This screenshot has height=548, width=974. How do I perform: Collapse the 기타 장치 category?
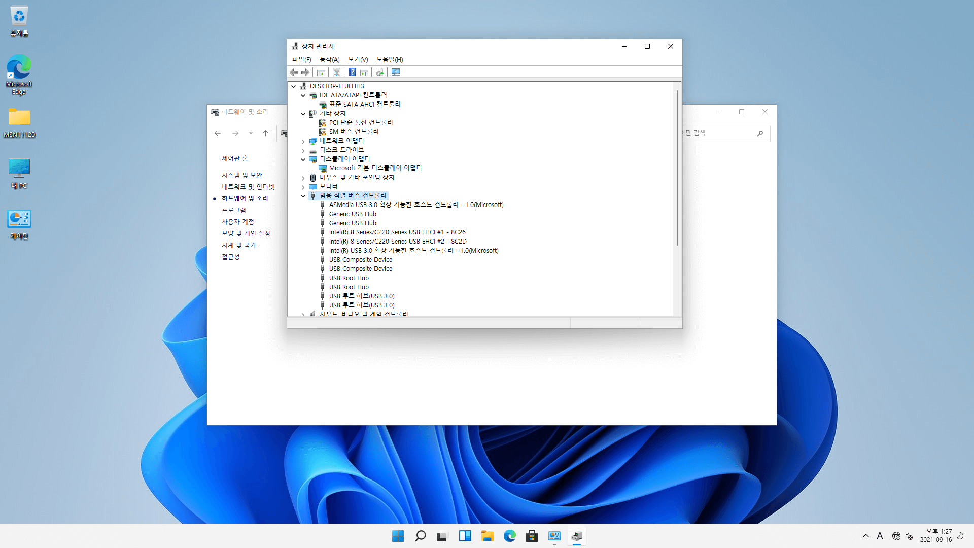(303, 114)
